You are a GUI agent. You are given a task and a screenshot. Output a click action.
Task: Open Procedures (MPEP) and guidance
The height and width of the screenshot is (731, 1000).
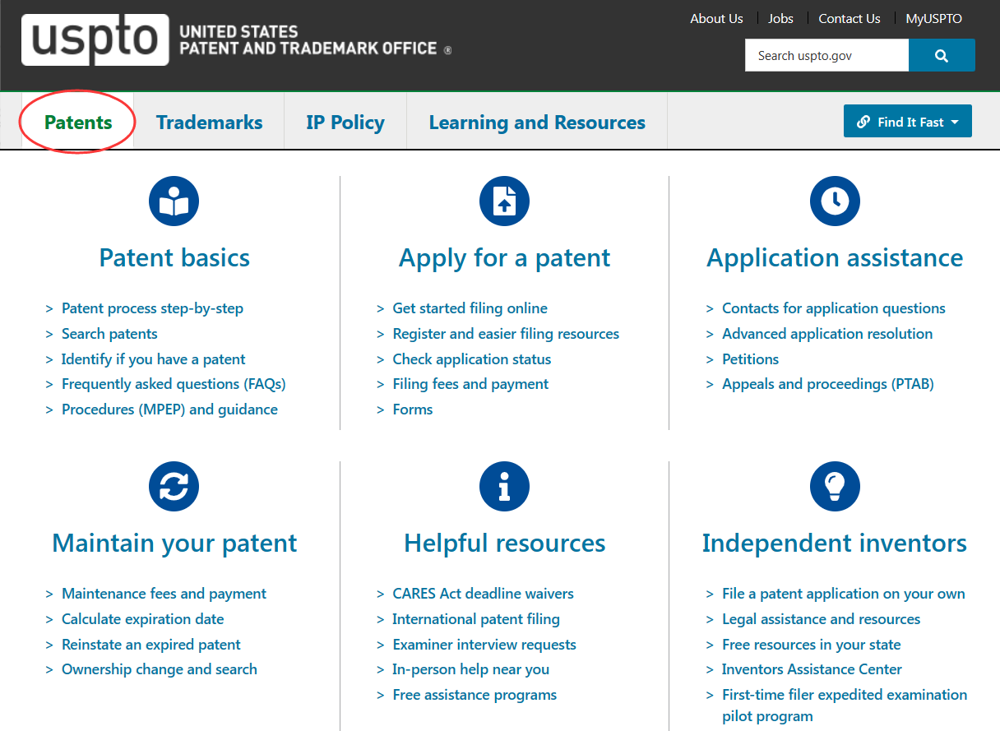[169, 409]
